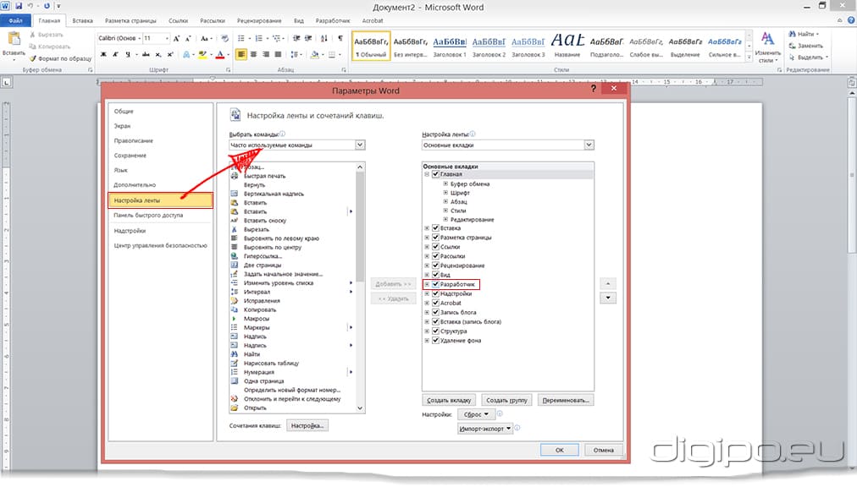
Task: Click the move up arrow button beside tabs list
Action: coord(608,284)
